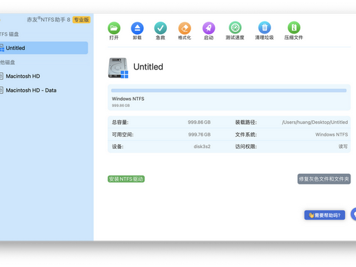Click the Untitled drive icon with Windows logo
This screenshot has height=267, width=356.
coord(118,68)
